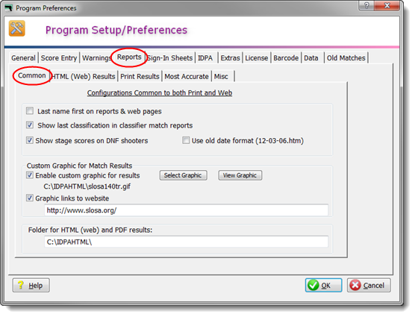Disable Enable custom graphic for results
Viewport: 415px width, 317px height.
click(30, 175)
